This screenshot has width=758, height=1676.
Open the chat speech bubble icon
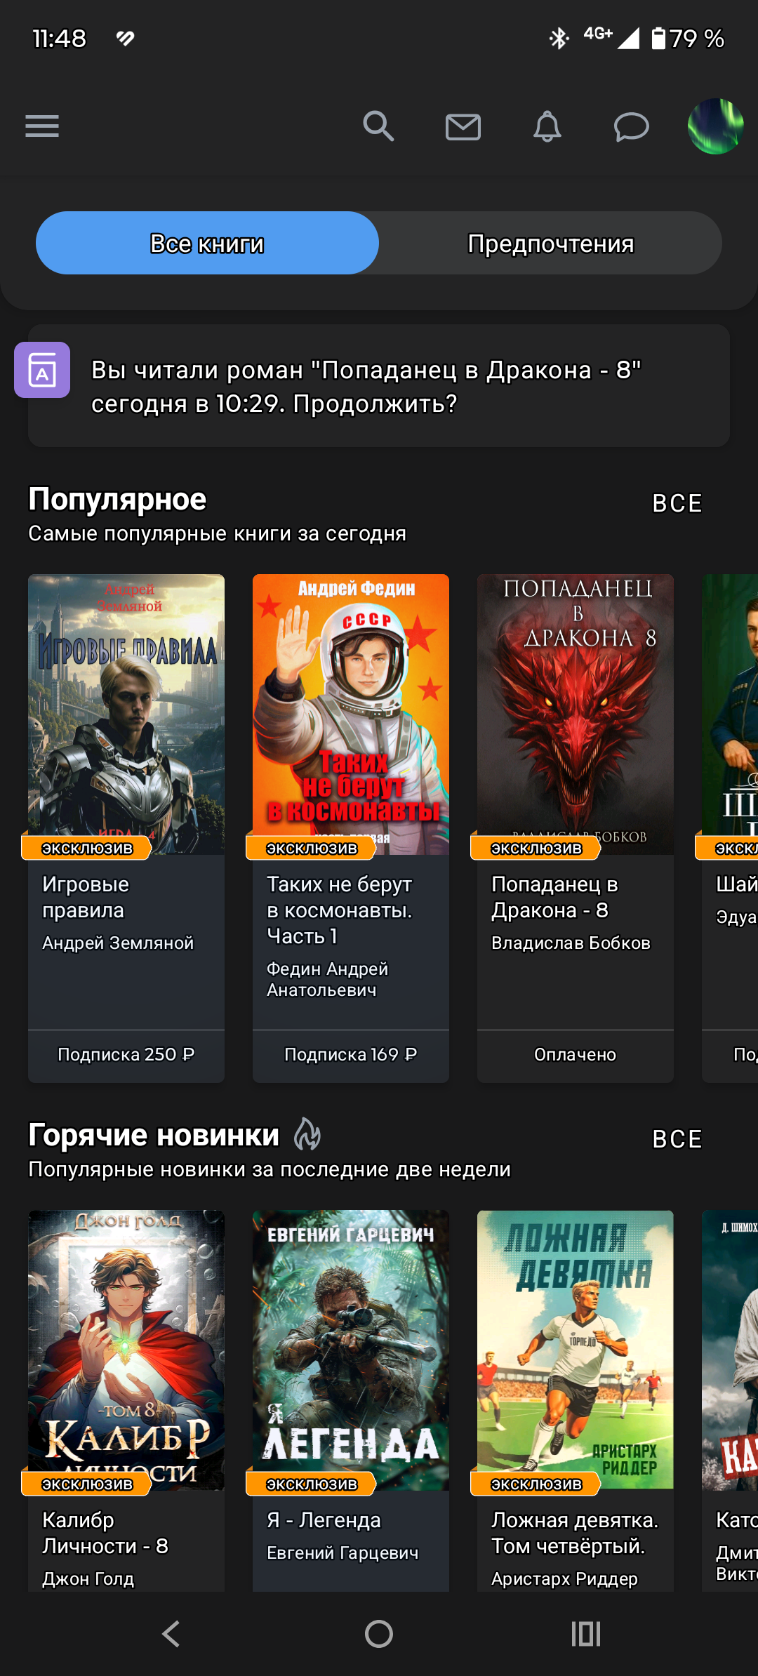point(632,127)
